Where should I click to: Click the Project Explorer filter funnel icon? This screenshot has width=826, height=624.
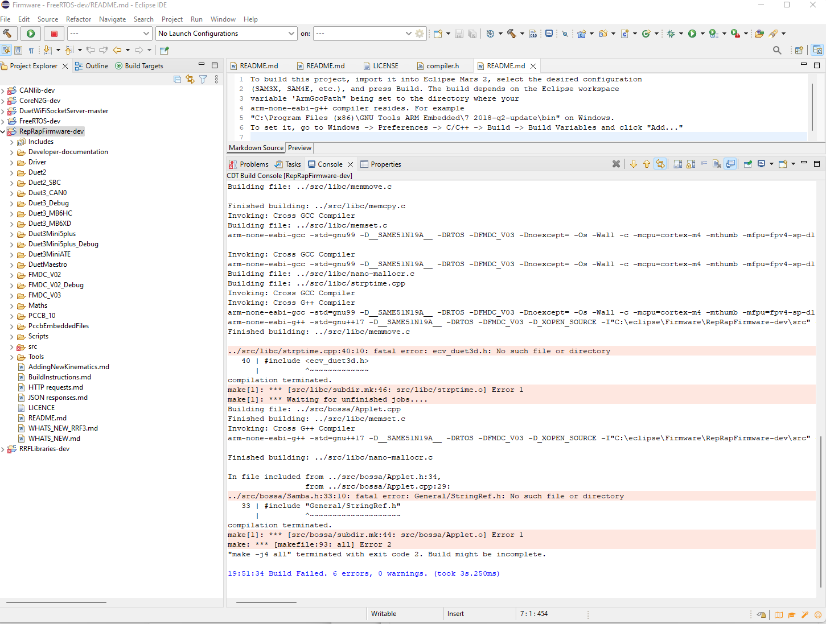point(203,80)
